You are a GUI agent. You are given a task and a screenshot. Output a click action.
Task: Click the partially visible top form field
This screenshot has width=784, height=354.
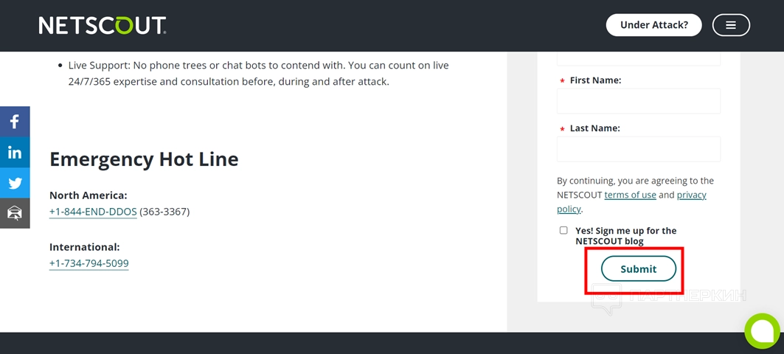(638, 58)
